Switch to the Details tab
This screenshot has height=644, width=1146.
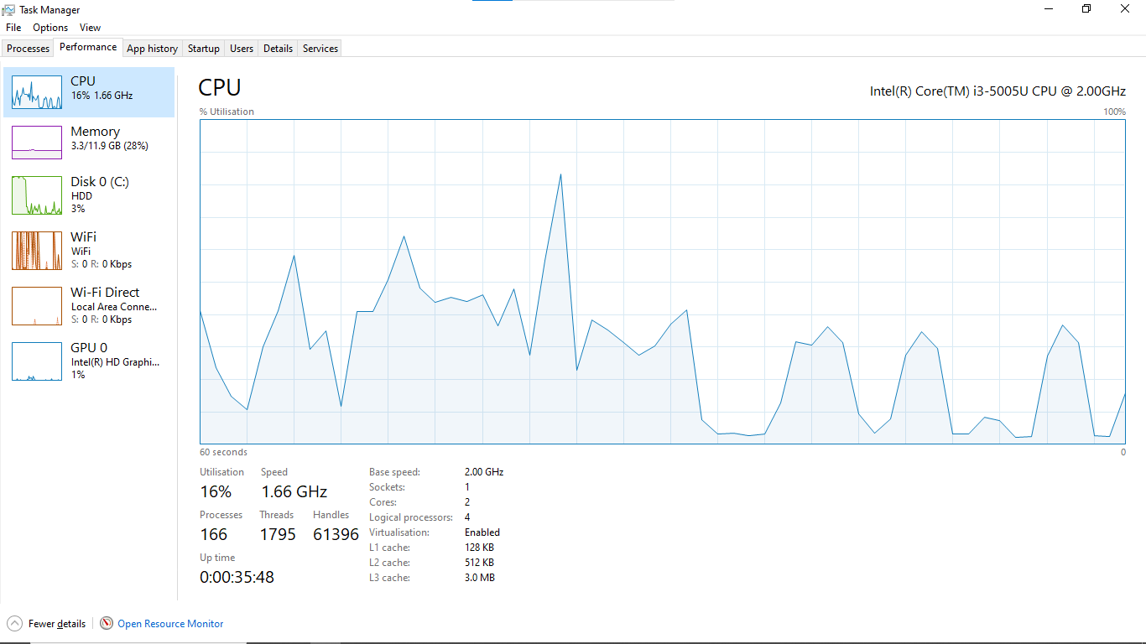coord(278,49)
